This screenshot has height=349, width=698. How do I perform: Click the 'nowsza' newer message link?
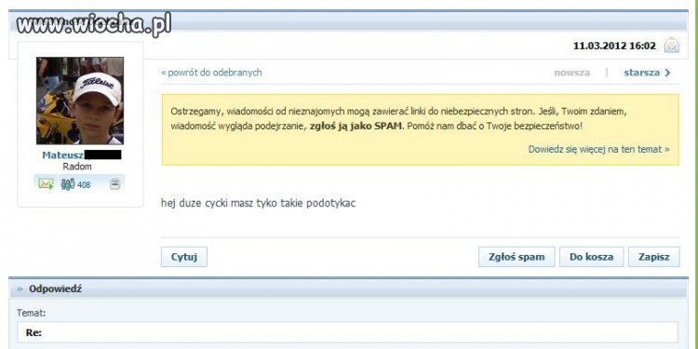tap(572, 73)
